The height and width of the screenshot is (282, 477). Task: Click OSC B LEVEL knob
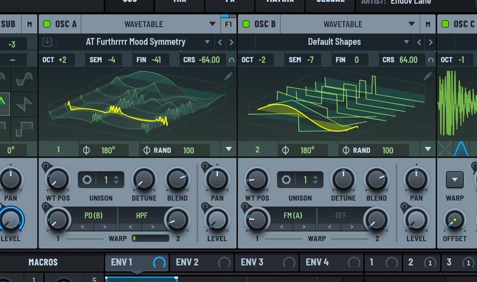tap(416, 220)
